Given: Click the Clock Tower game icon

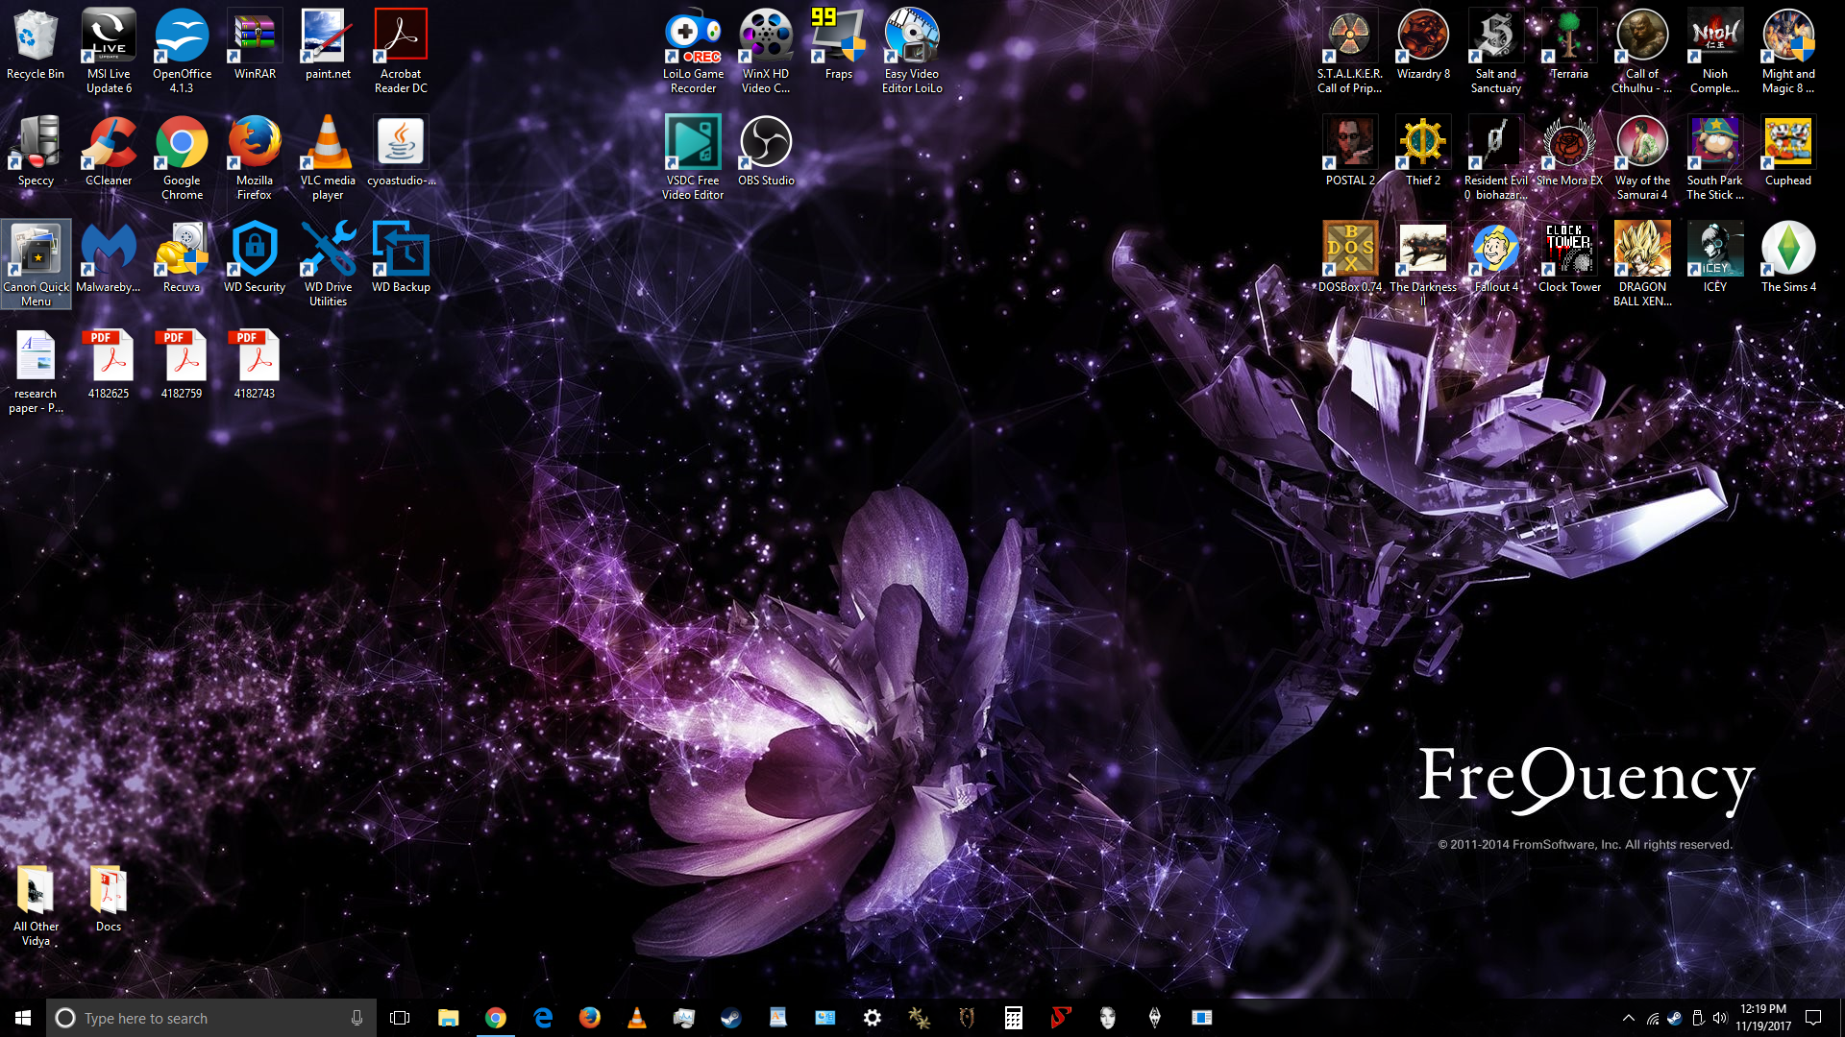Looking at the screenshot, I should 1569,258.
